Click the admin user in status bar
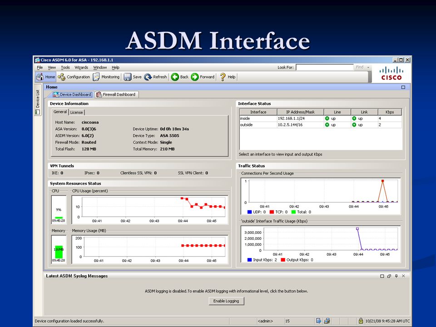Viewport: 436px width, 327px height. (265, 321)
